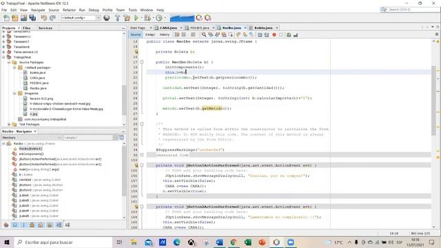This screenshot has width=441, height=248.
Task: Click the Last Edit icon in editor toolbar
Action: pyautogui.click(x=177, y=35)
